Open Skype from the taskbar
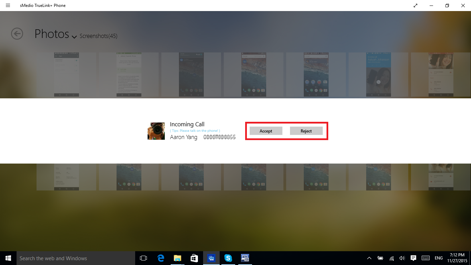Screen dimensions: 471x265 (228, 258)
